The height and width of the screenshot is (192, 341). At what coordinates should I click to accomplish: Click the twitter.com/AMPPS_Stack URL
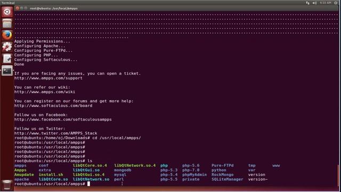(55, 133)
